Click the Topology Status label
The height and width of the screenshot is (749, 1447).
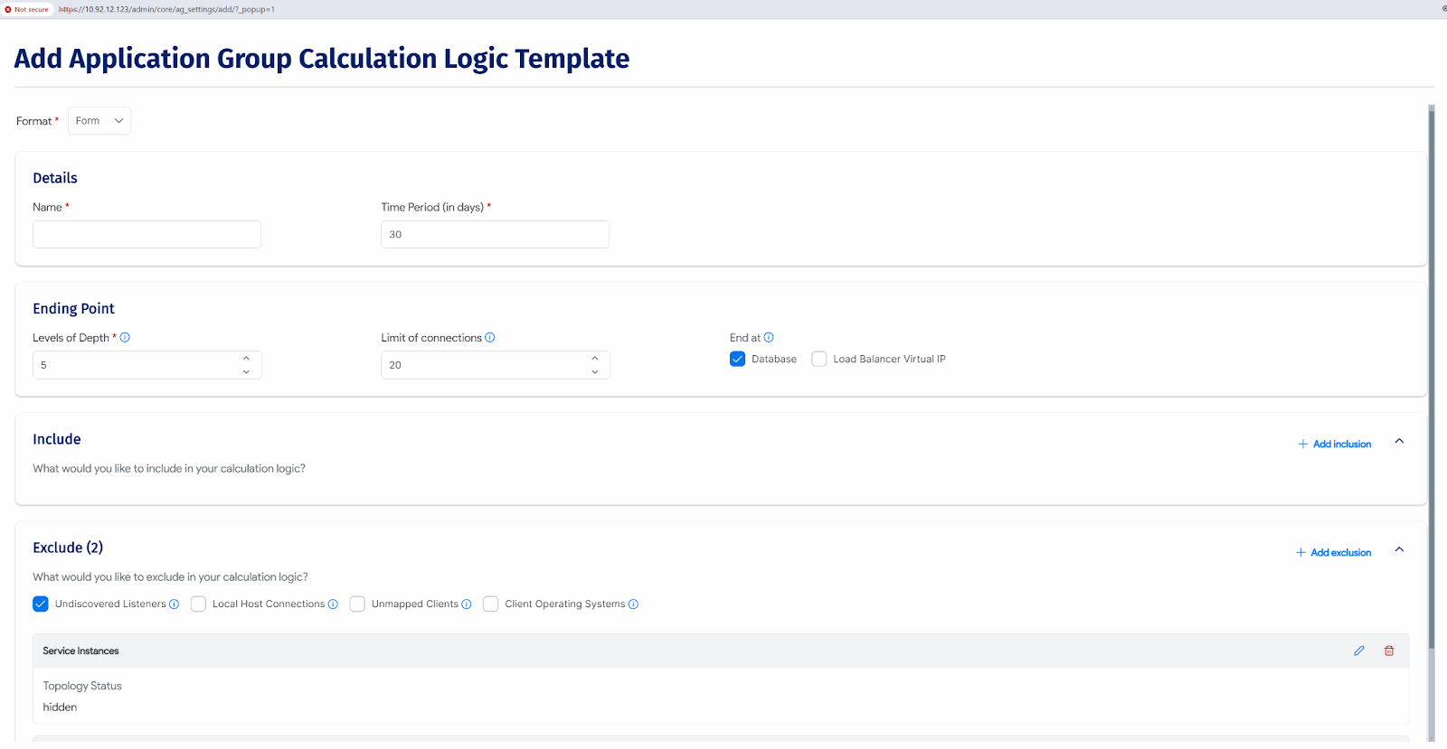82,686
